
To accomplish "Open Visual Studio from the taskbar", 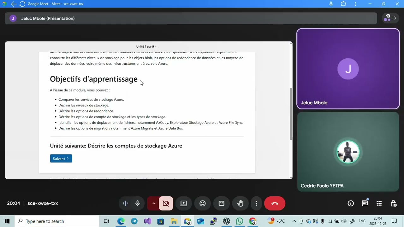I will click(x=147, y=221).
